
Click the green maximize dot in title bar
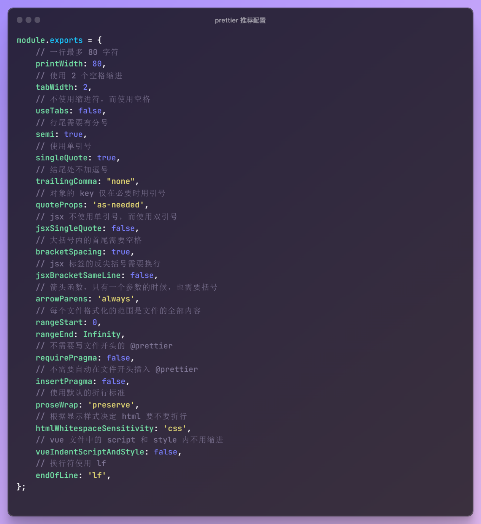37,20
